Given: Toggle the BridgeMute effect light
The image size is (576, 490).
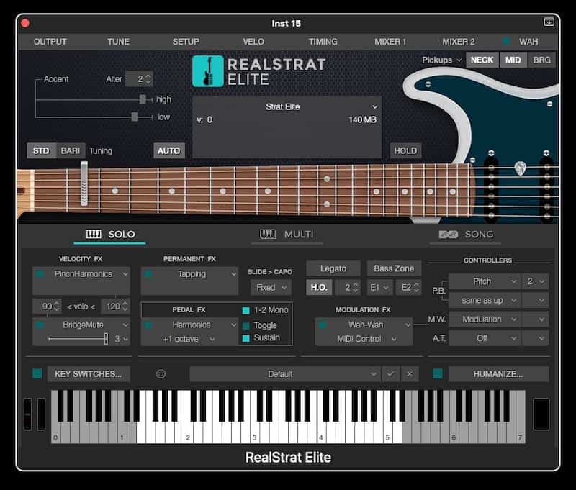Looking at the screenshot, I should coord(40,325).
